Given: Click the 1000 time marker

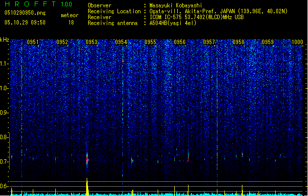Looking at the screenshot, I should coord(297,42).
